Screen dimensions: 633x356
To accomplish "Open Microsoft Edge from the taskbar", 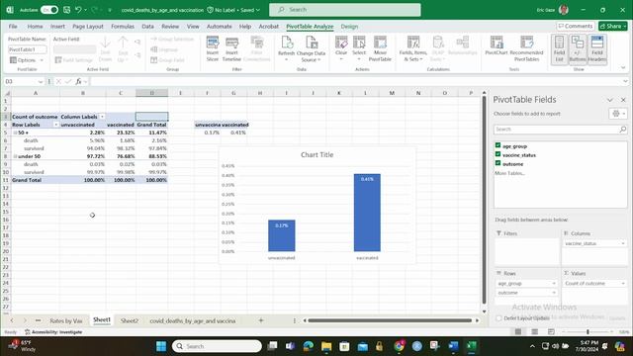I will 309,346.
